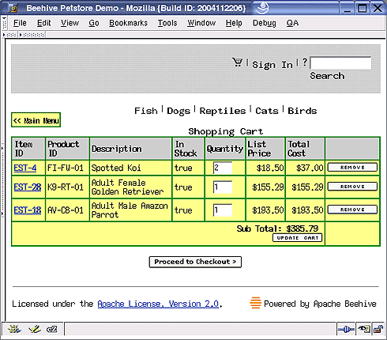The image size is (387, 340).
Task: Expand the second collapsed toolbar grippy
Action: 32,35
